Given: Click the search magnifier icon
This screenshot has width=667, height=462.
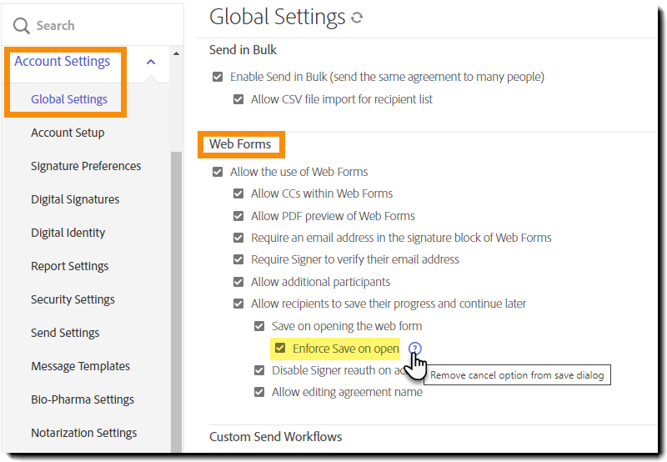Looking at the screenshot, I should pos(21,26).
